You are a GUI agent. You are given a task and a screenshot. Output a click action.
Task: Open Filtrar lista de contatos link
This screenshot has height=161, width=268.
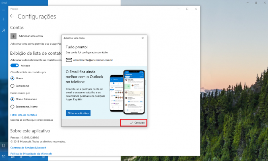tap(24, 115)
